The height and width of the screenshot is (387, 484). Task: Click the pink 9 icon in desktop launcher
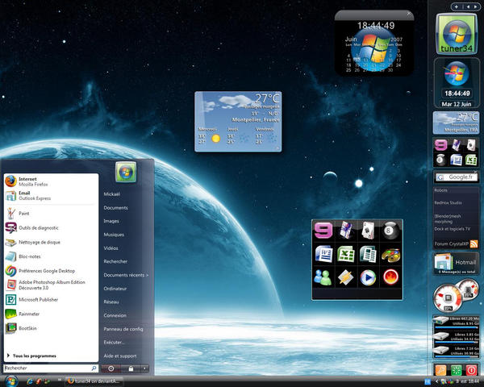323,231
